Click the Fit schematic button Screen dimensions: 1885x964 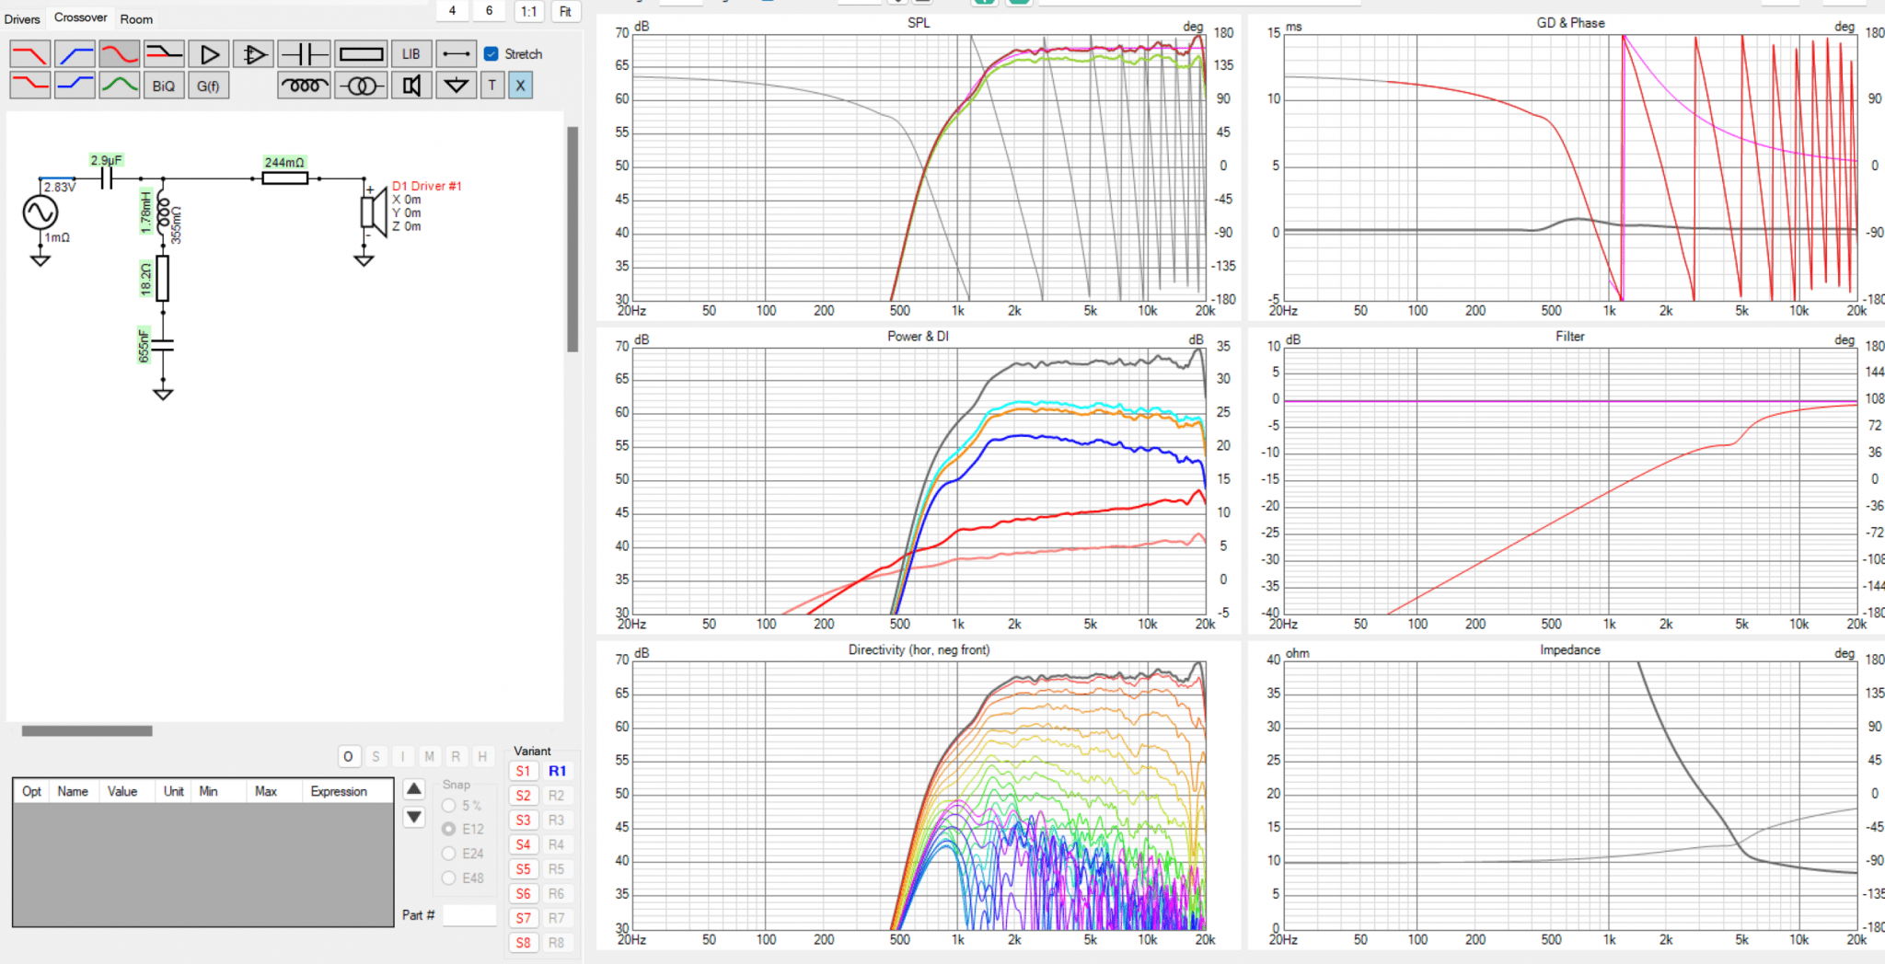[x=565, y=11]
